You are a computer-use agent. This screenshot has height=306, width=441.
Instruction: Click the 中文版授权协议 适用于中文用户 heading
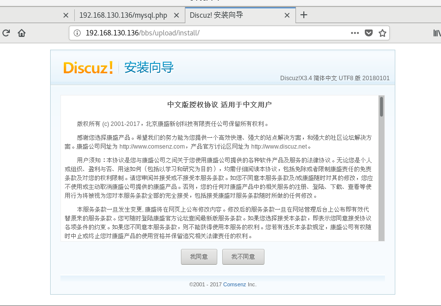click(x=219, y=105)
